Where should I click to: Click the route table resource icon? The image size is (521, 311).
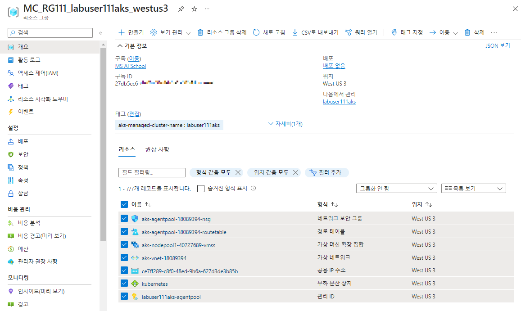click(135, 232)
